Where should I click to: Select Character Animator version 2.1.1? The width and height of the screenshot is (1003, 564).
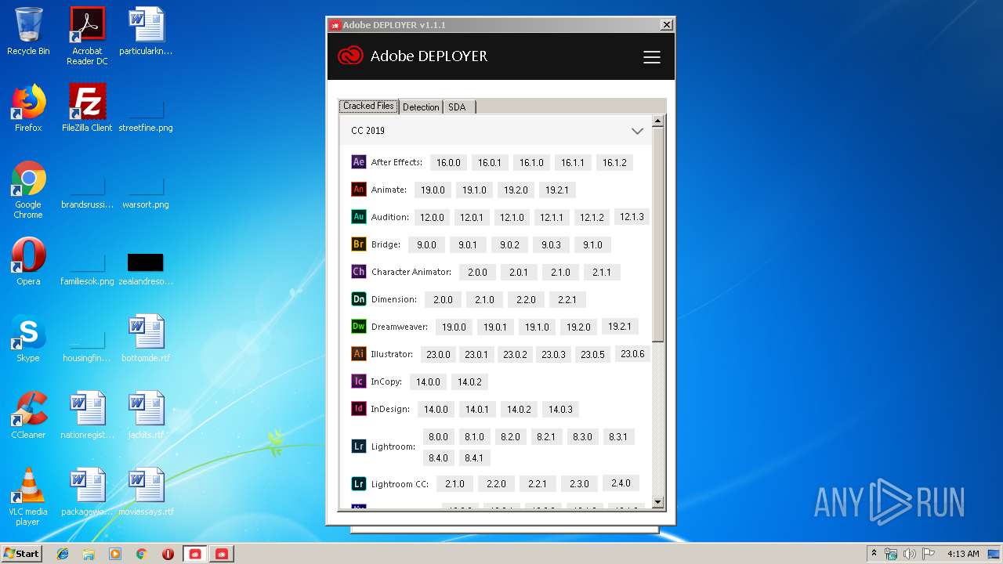pos(602,272)
